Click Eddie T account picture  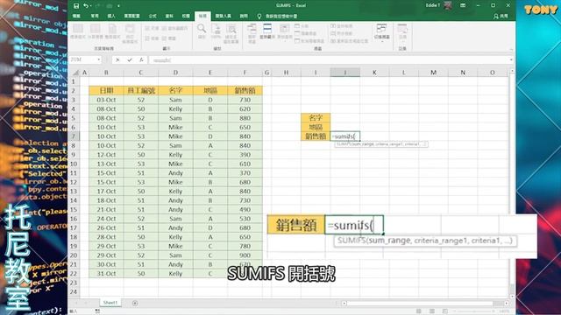[x=448, y=6]
